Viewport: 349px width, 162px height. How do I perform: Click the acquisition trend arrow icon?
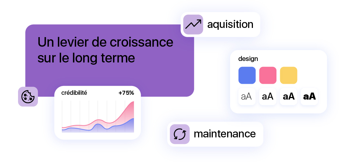coord(193,25)
